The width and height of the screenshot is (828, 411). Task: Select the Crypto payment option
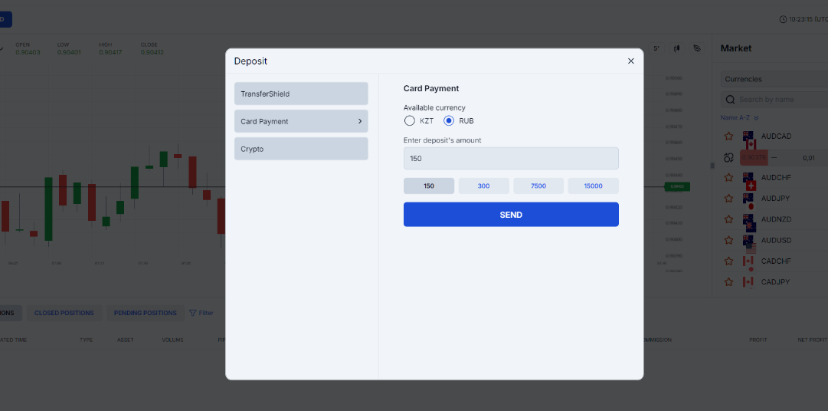click(x=301, y=149)
